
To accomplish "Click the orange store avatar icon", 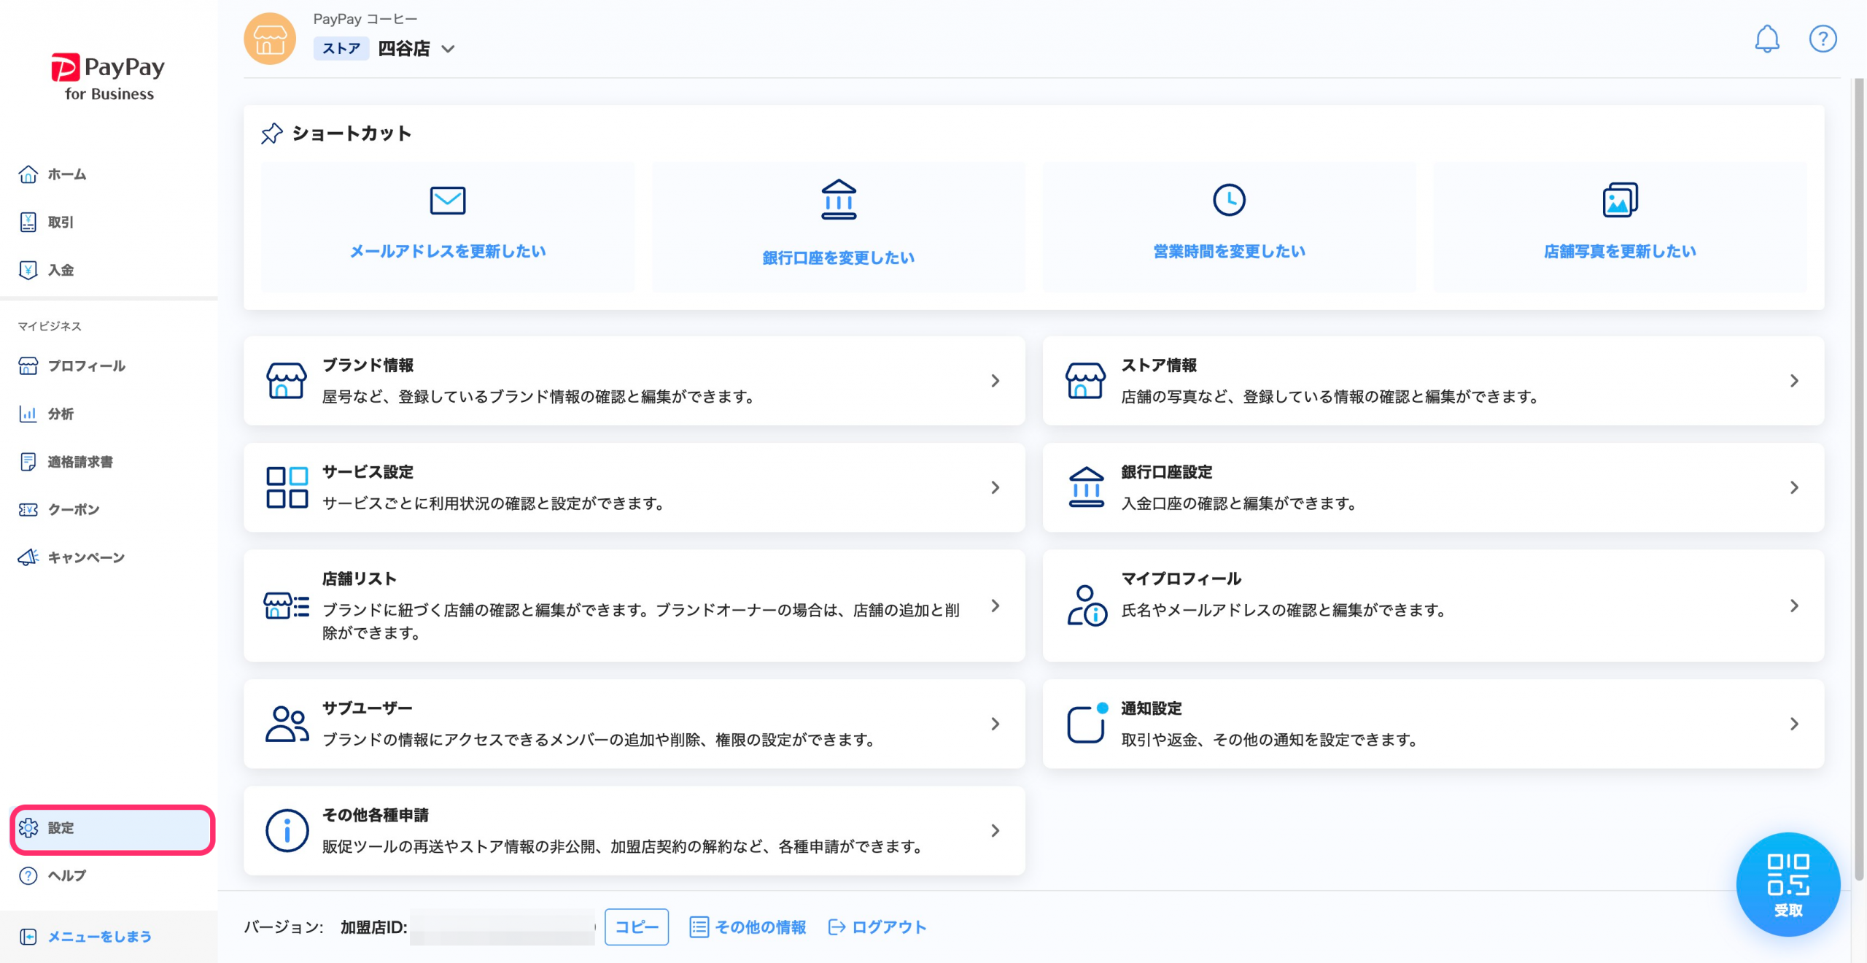I will click(270, 39).
